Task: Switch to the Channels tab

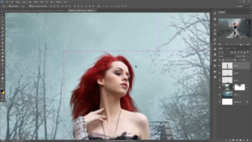Action: 228,48
